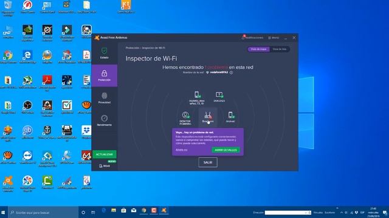Click Protección in the breadcrumb

(x=133, y=48)
